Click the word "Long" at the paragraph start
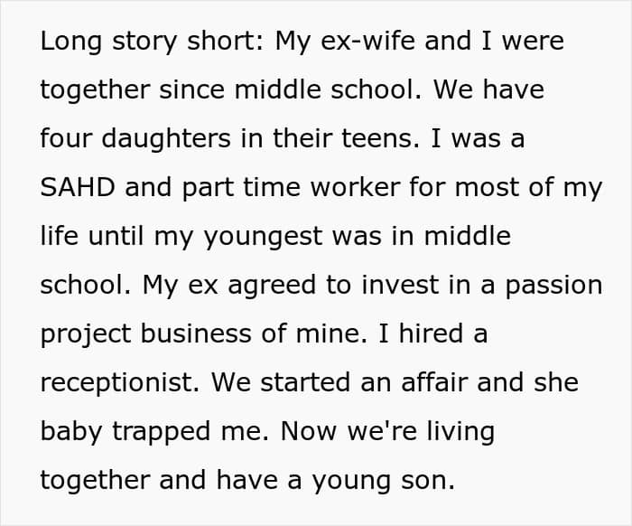The image size is (632, 526). coord(71,42)
